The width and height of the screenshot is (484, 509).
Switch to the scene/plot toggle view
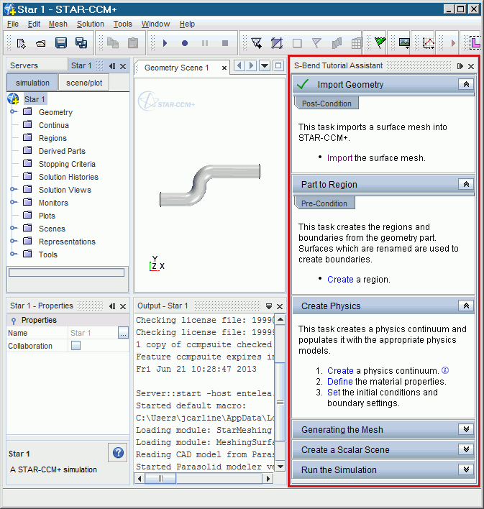pyautogui.click(x=84, y=83)
